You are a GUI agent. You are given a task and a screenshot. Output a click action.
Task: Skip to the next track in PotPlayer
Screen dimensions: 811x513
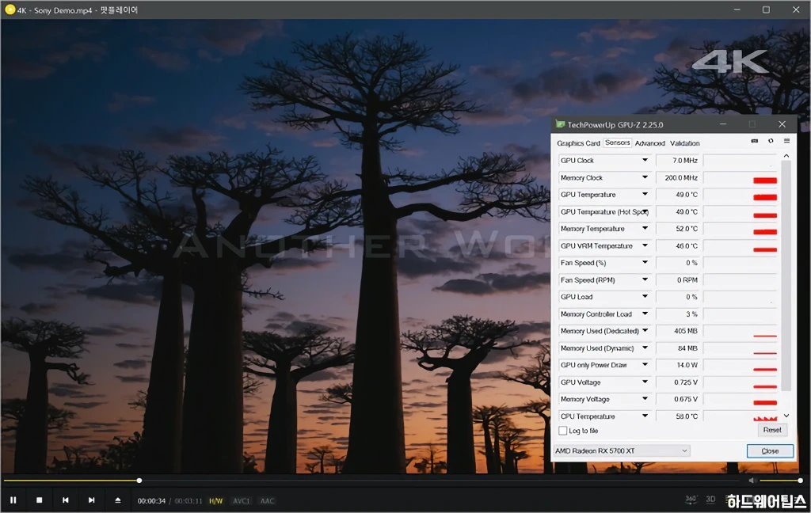92,500
